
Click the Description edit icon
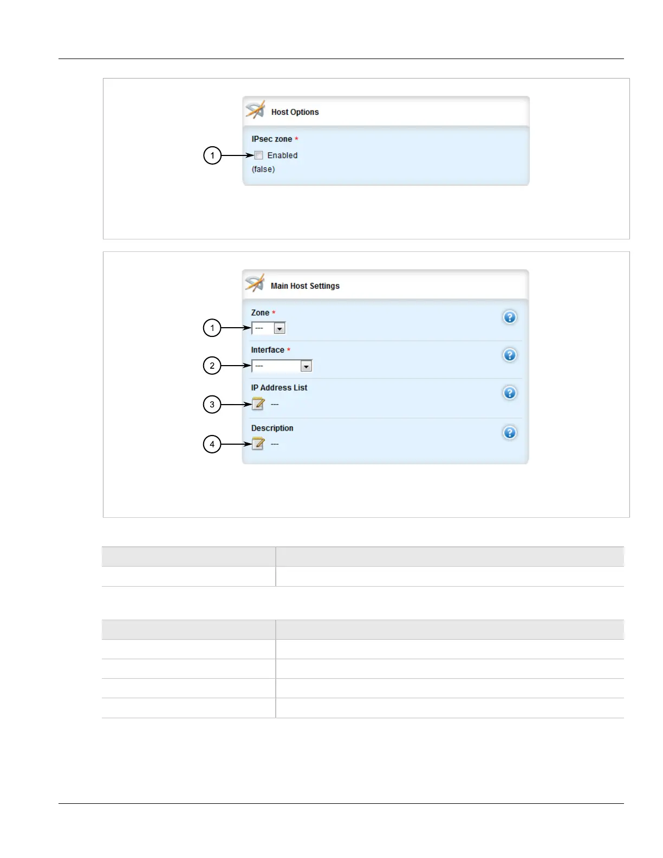tap(258, 444)
